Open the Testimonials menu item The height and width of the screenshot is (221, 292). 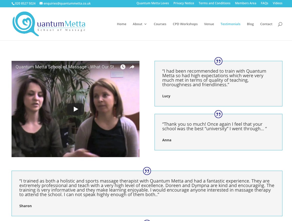[x=230, y=24]
